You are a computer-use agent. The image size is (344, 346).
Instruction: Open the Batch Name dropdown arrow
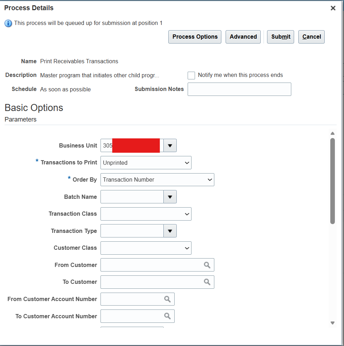pos(170,197)
